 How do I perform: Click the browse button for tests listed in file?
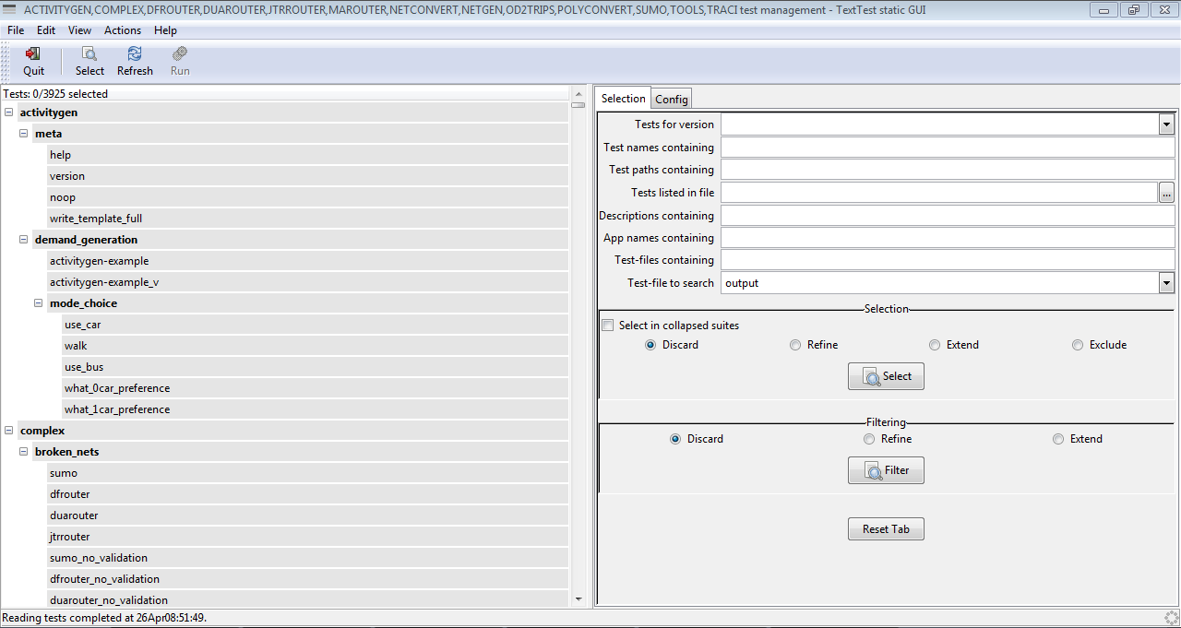(1166, 193)
